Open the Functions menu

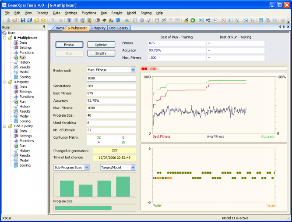[x=89, y=13]
